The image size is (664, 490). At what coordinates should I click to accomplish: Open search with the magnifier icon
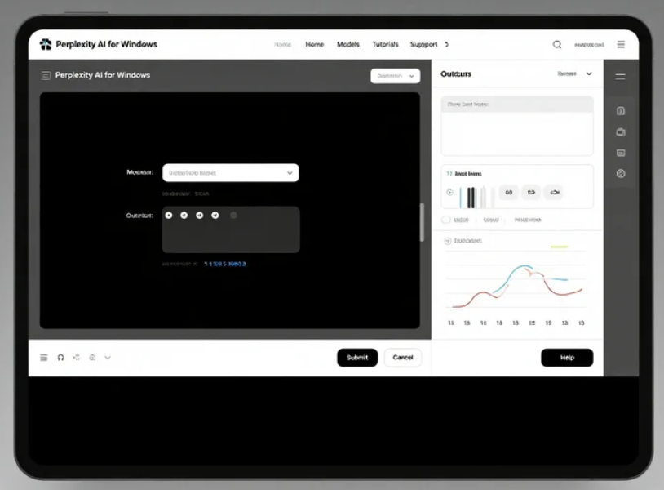pos(557,44)
